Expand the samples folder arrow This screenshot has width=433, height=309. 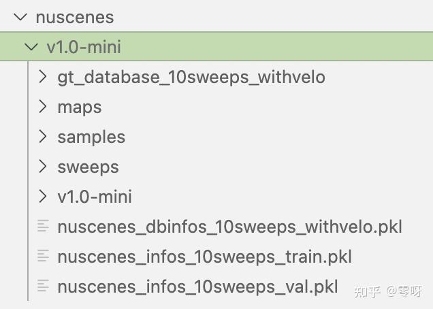point(42,136)
